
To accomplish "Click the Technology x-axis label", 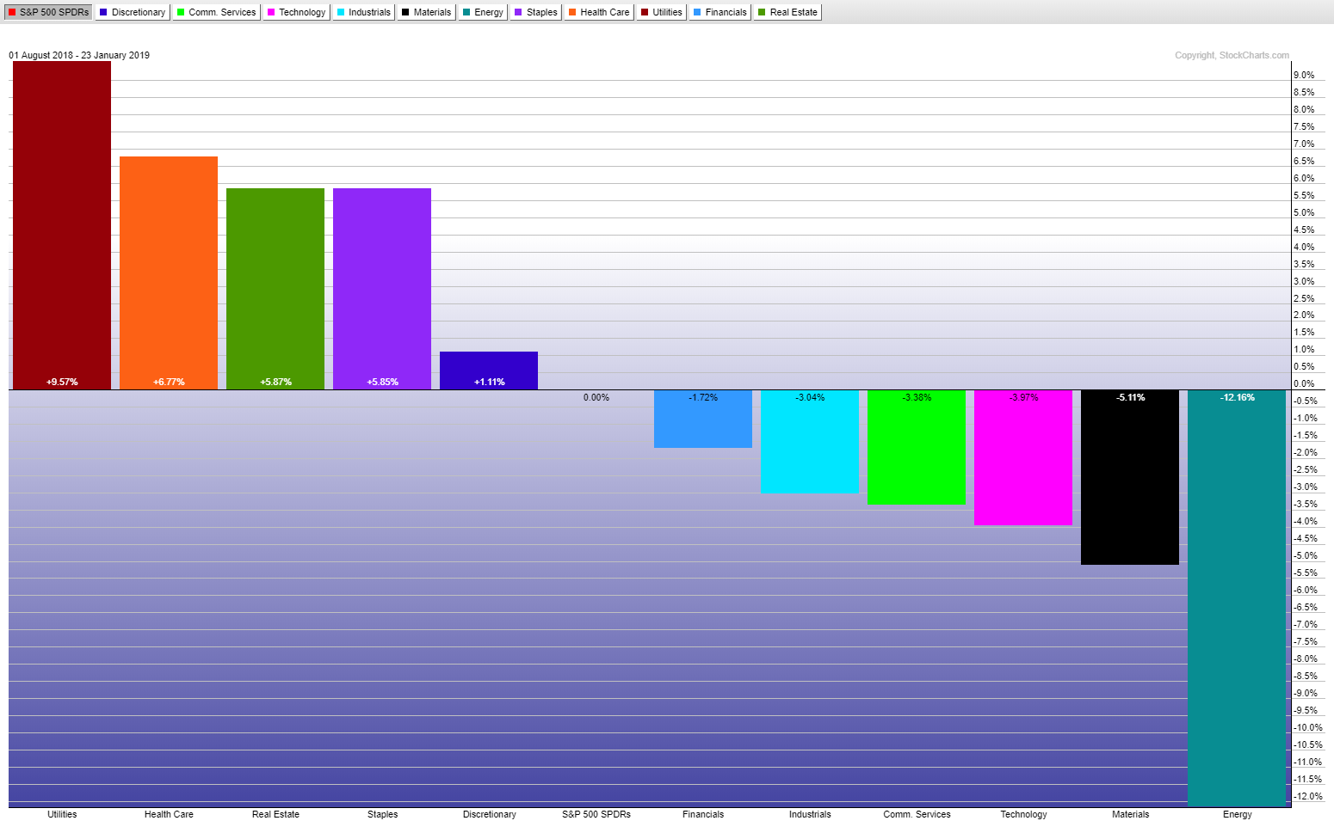I will 1023,814.
